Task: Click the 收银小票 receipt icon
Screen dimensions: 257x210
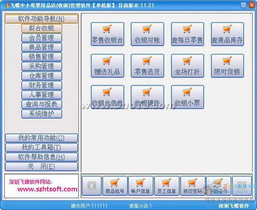Action: pyautogui.click(x=187, y=97)
